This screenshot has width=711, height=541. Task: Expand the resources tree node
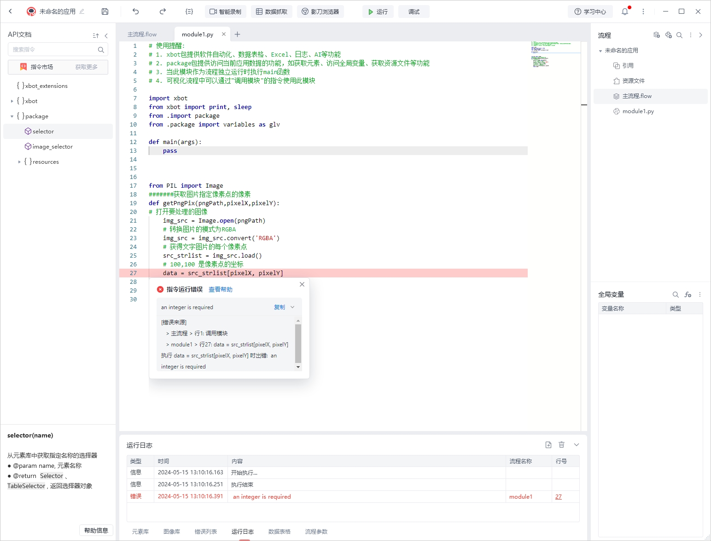pos(19,162)
